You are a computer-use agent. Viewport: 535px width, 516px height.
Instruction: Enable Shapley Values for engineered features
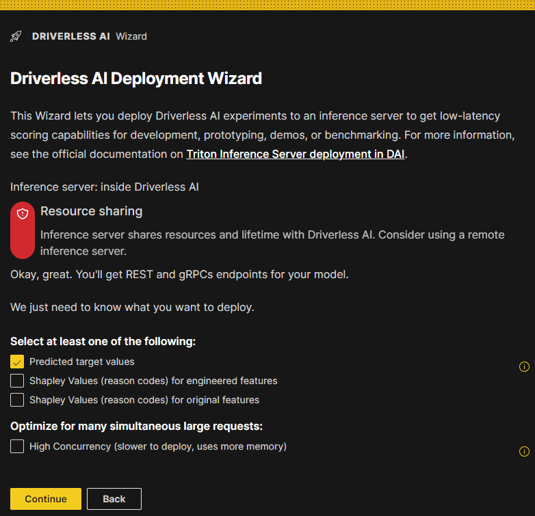coord(17,381)
